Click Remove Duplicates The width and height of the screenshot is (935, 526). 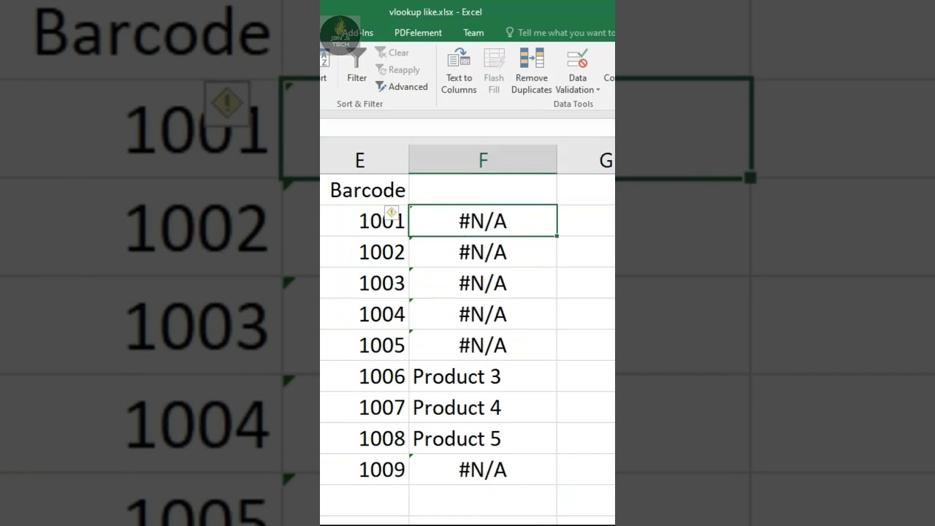click(531, 71)
